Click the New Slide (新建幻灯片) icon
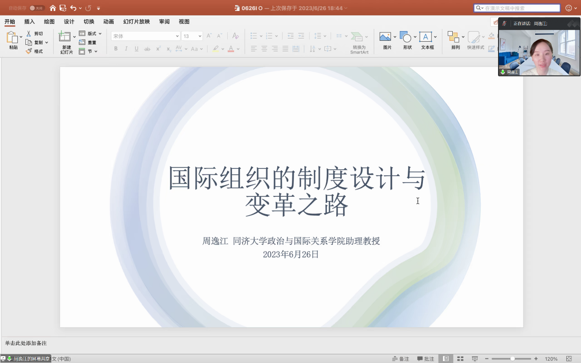This screenshot has width=581, height=363. (x=65, y=37)
